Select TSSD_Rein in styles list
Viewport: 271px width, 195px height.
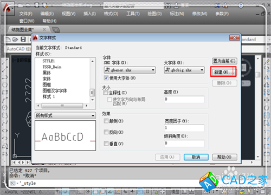tap(52, 67)
